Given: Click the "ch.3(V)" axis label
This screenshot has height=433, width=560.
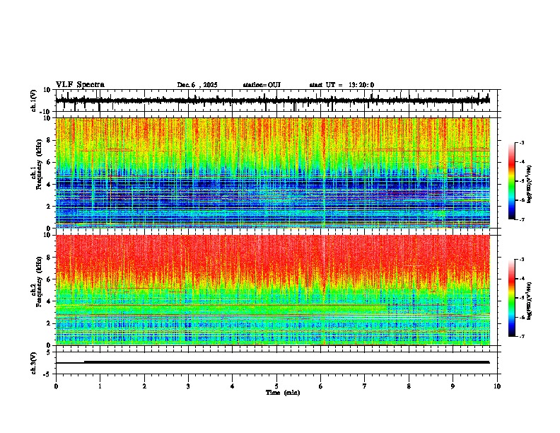Looking at the screenshot, I should [34, 363].
